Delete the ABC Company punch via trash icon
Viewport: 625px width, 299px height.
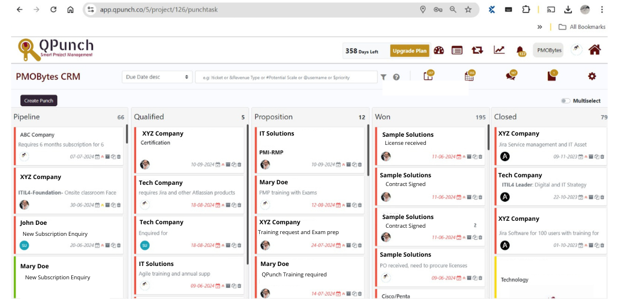pos(119,157)
